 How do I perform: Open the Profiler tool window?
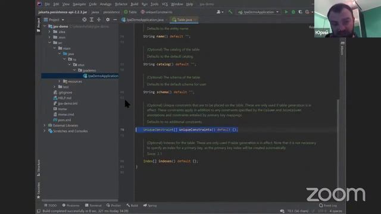114,206
